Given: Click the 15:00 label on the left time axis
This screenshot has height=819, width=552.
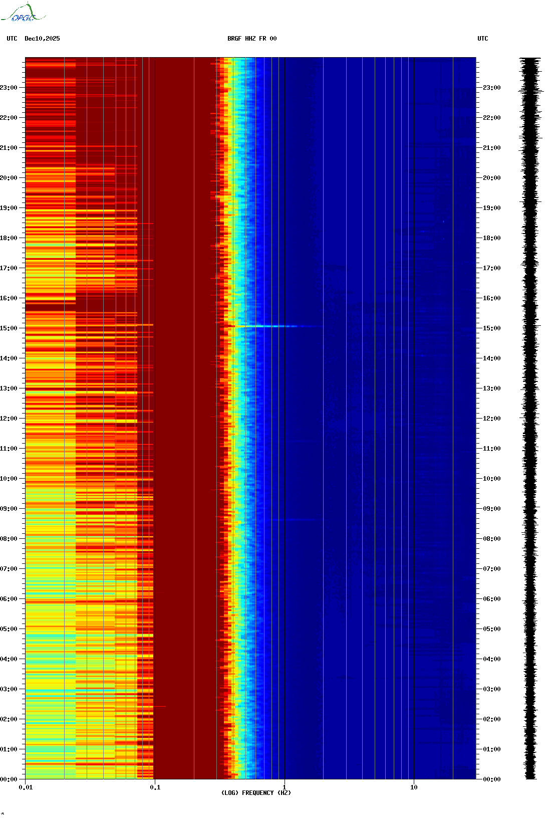Looking at the screenshot, I should 9,328.
